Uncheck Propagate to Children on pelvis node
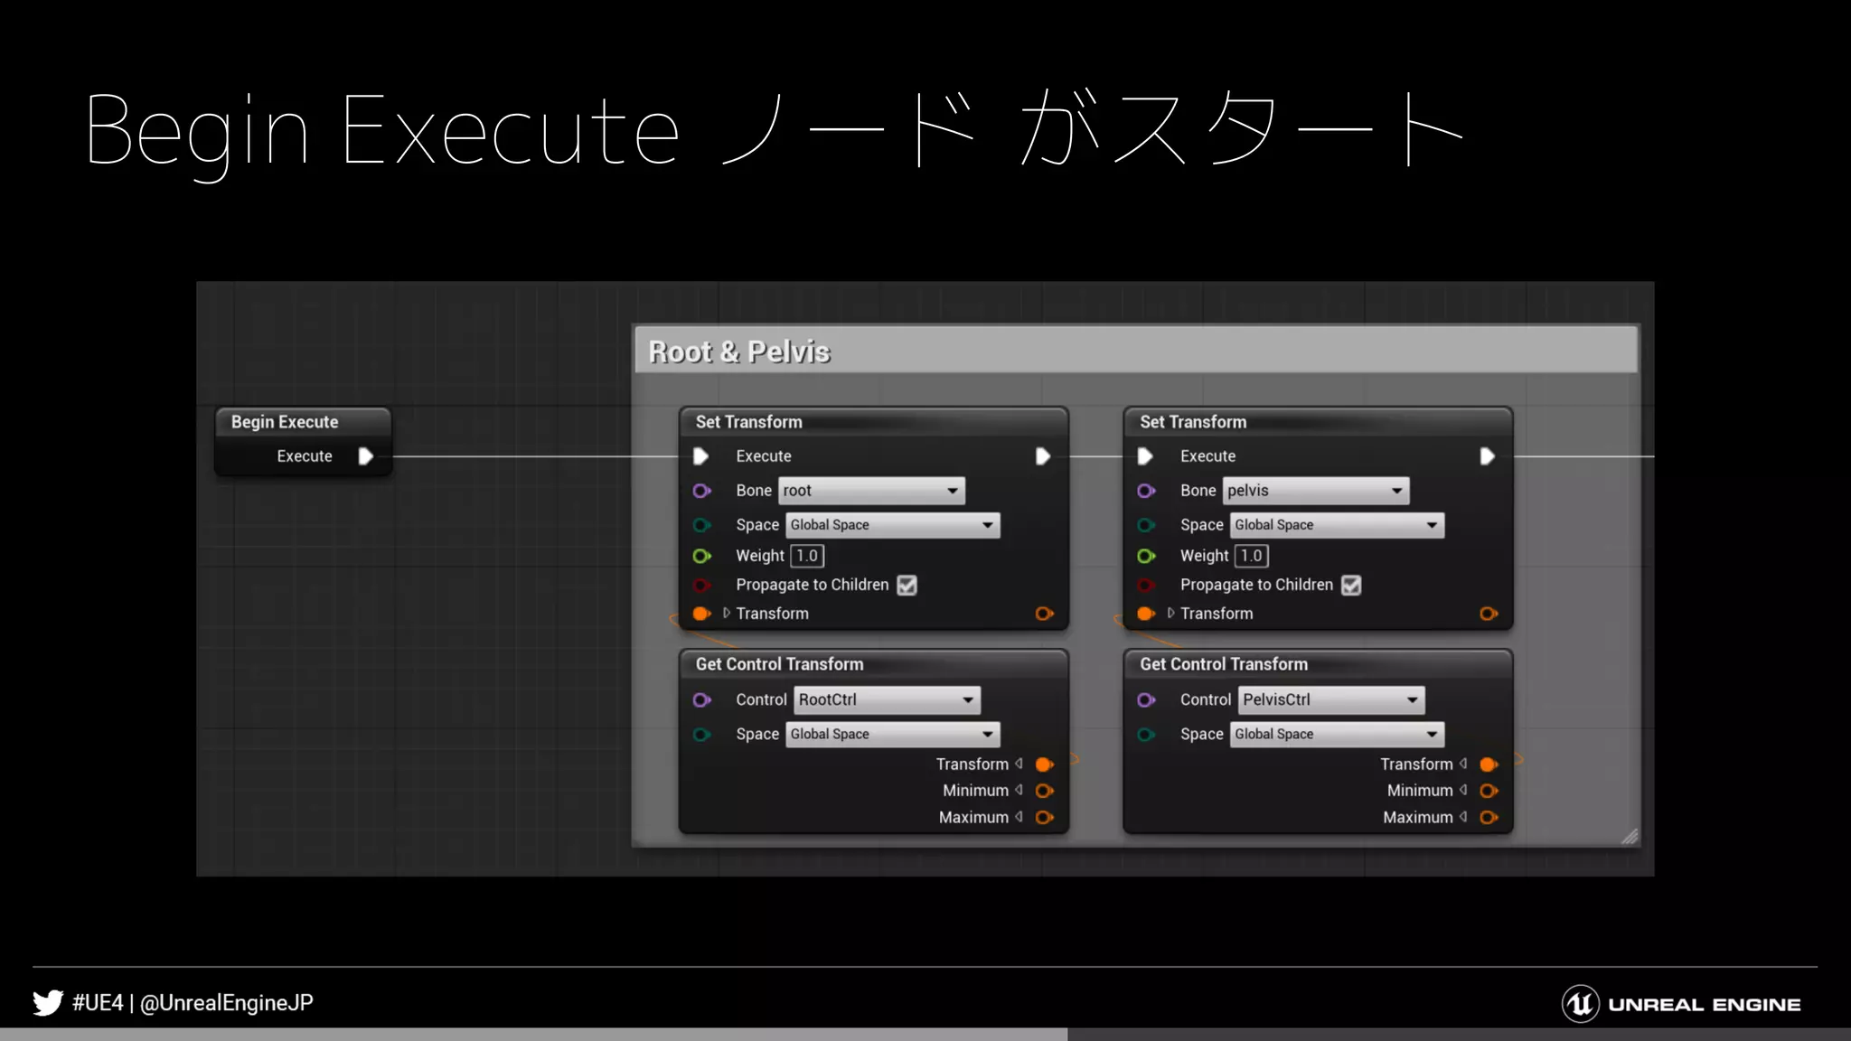 1351,586
